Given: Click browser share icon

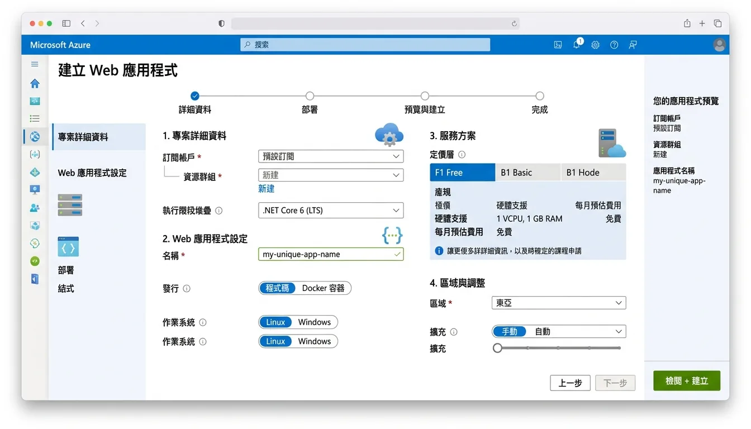Looking at the screenshot, I should [687, 23].
